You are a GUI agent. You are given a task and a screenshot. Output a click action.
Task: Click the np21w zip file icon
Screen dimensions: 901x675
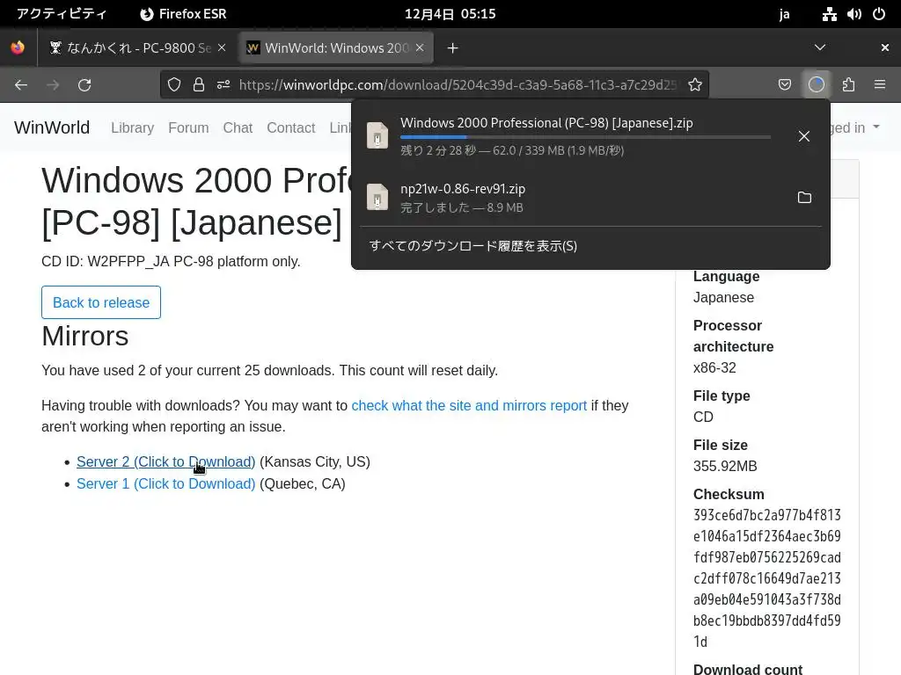pos(377,198)
